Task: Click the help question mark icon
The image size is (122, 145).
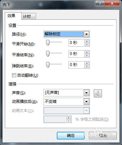Action: 100,4
